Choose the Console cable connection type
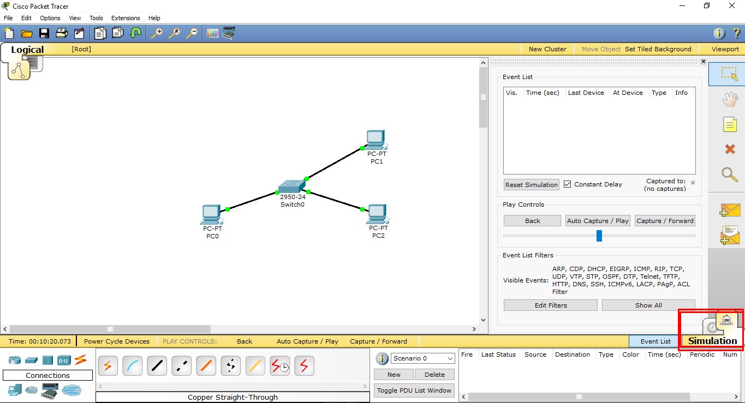 pyautogui.click(x=132, y=365)
